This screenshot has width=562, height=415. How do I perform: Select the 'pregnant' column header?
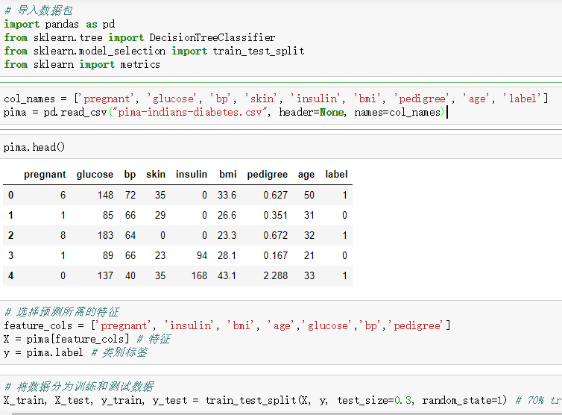coord(45,175)
